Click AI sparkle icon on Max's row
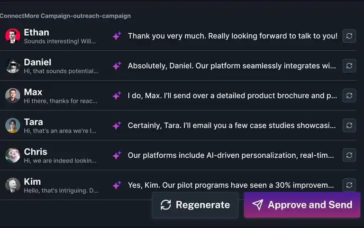This screenshot has height=228, width=364. 117,95
